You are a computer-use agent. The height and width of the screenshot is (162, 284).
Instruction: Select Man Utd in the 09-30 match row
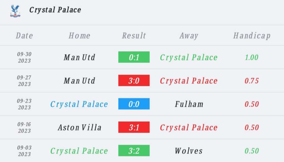(x=79, y=58)
